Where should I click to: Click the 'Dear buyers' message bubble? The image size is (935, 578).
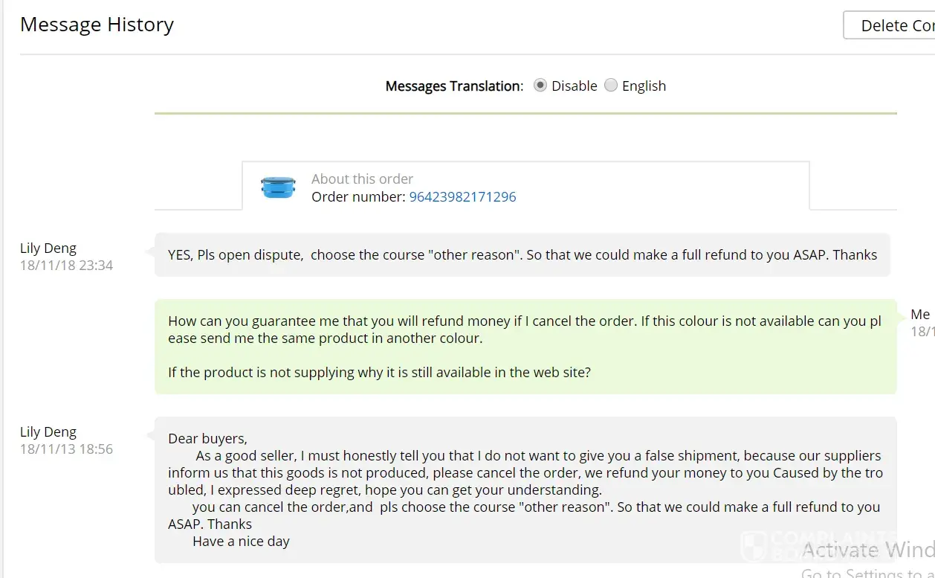(525, 489)
